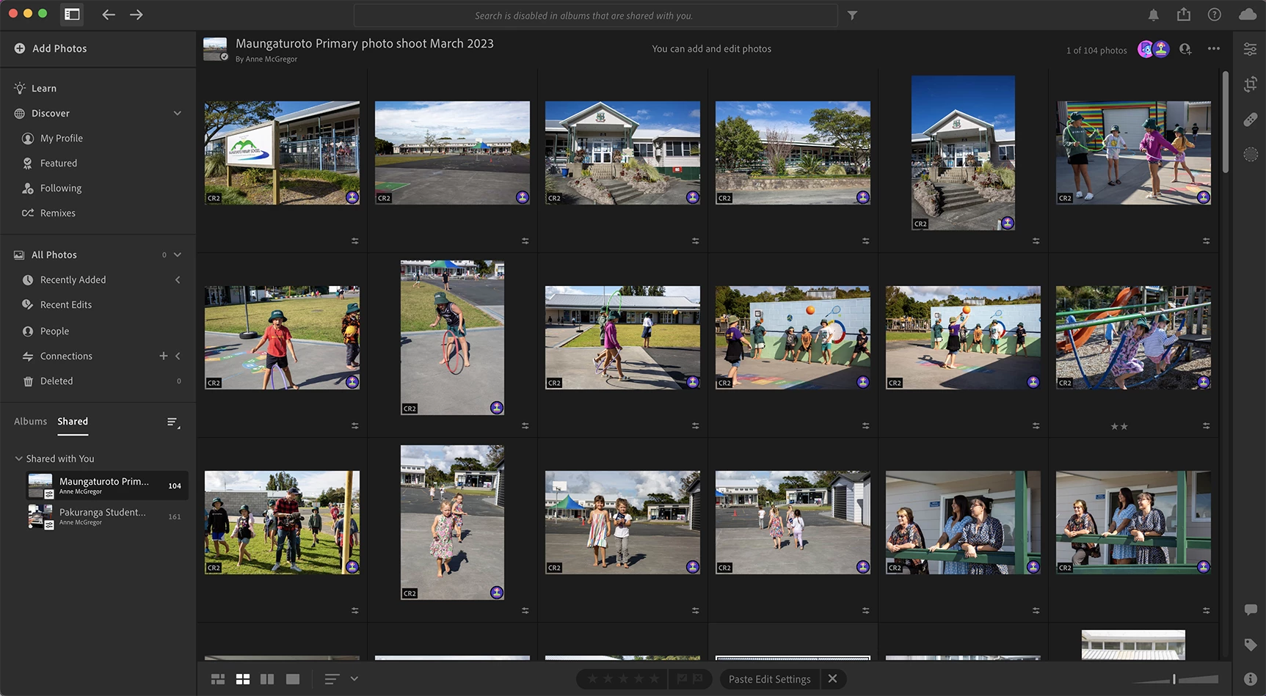Show Recent Edits

[x=66, y=304]
